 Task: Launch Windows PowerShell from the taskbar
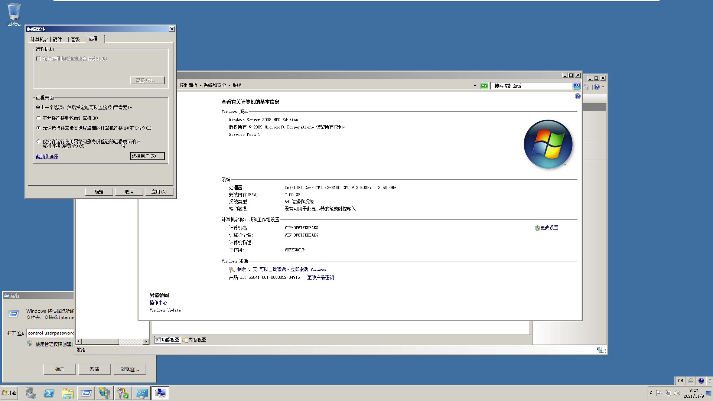click(x=49, y=393)
